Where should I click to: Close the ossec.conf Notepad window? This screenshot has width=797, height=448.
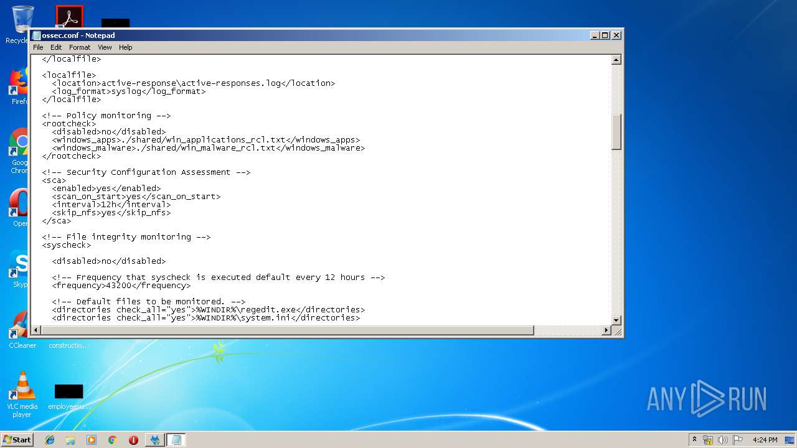616,35
